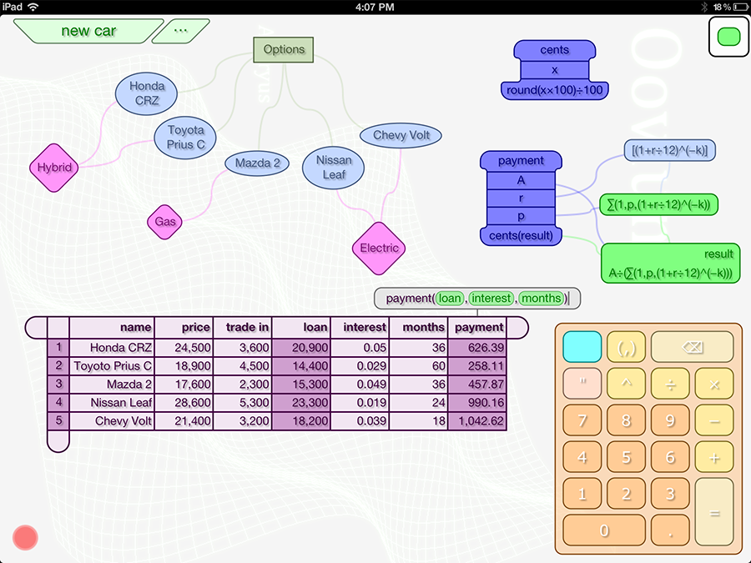This screenshot has height=563, width=751.
Task: Select the Mazda 2 oval node
Action: pyautogui.click(x=257, y=163)
